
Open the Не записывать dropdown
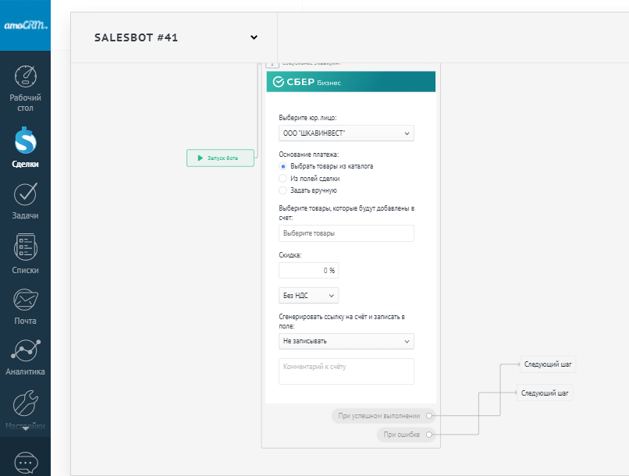click(346, 341)
